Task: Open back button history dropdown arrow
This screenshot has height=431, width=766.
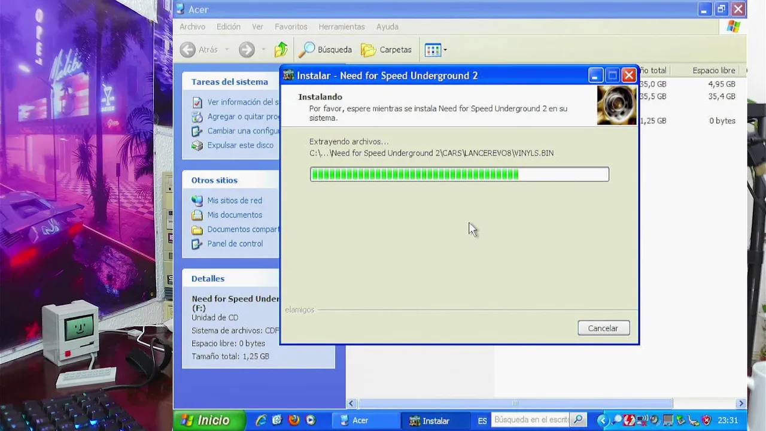Action: point(226,50)
